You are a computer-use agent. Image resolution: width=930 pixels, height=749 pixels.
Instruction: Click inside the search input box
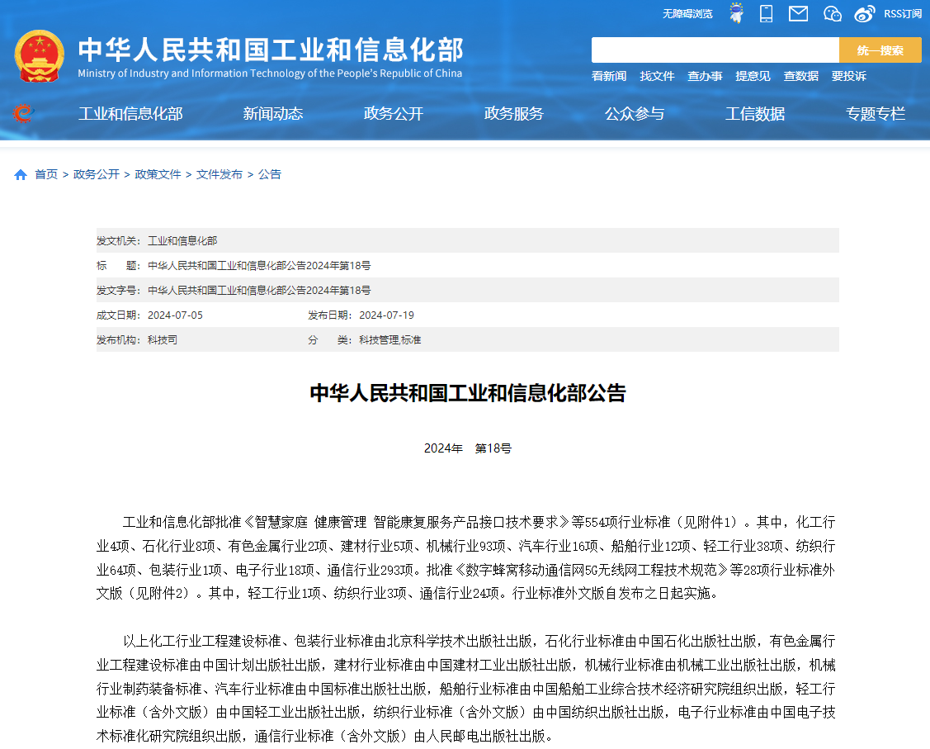pyautogui.click(x=715, y=50)
